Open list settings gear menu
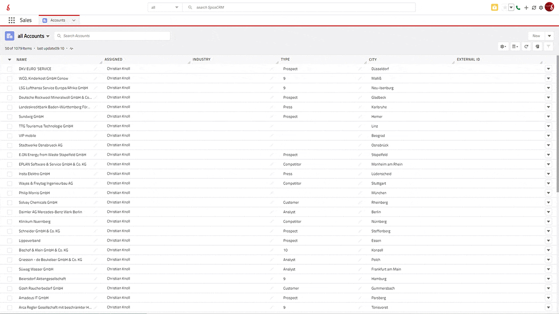 pos(503,46)
